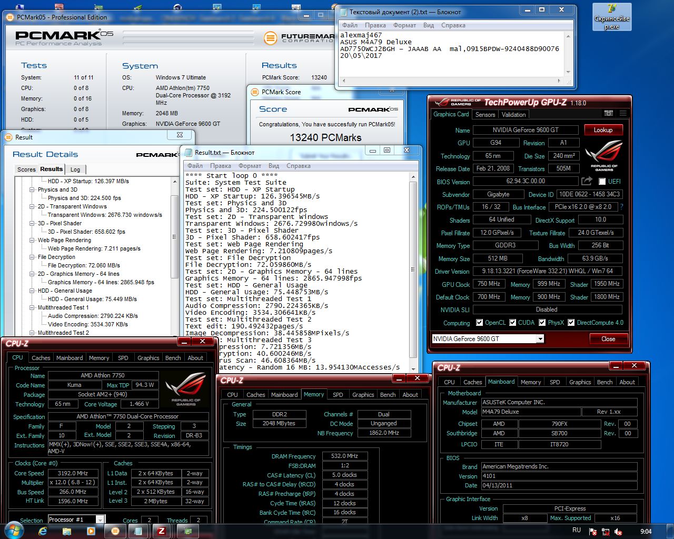The height and width of the screenshot is (539, 674).
Task: Toggle the CUDA checkbox
Action: pyautogui.click(x=512, y=323)
